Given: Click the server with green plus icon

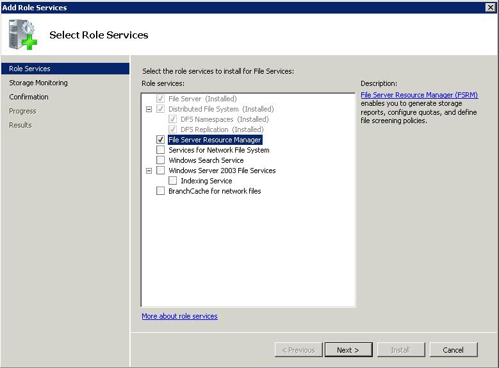Looking at the screenshot, I should coord(23,35).
